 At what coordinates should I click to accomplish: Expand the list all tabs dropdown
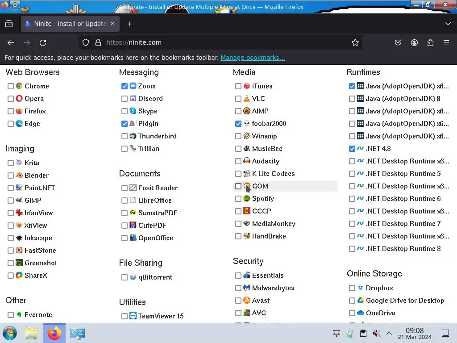point(448,24)
